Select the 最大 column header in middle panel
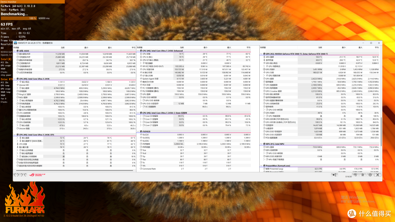This screenshot has height=222, width=395. tap(229, 47)
